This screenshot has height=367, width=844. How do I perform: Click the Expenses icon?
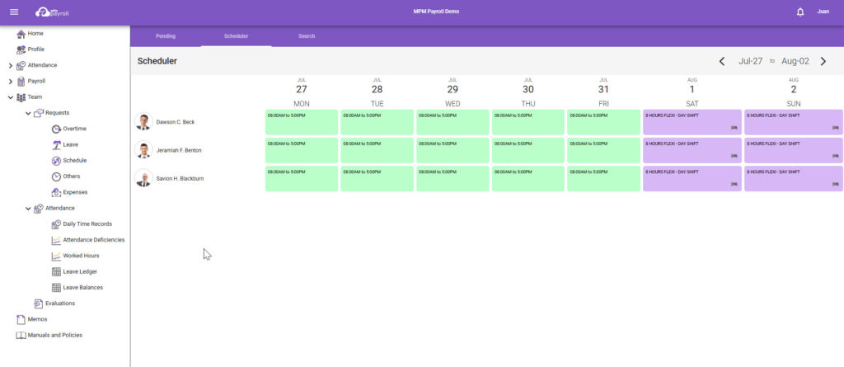(56, 192)
